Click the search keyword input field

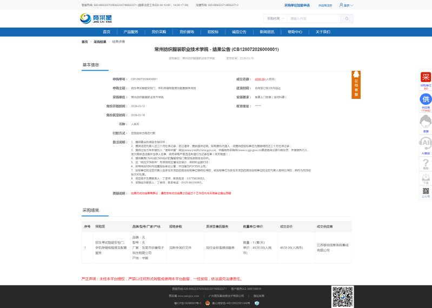313,18
